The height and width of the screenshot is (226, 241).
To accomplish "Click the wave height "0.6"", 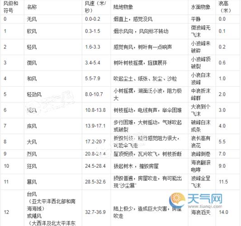I will point(222,63).
